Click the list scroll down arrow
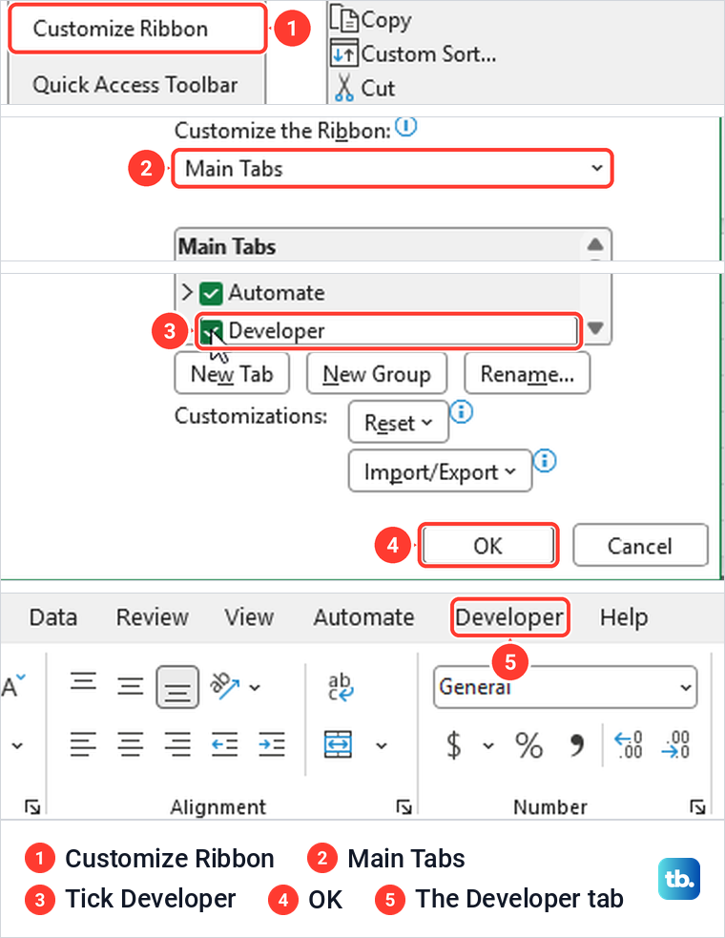 click(595, 328)
